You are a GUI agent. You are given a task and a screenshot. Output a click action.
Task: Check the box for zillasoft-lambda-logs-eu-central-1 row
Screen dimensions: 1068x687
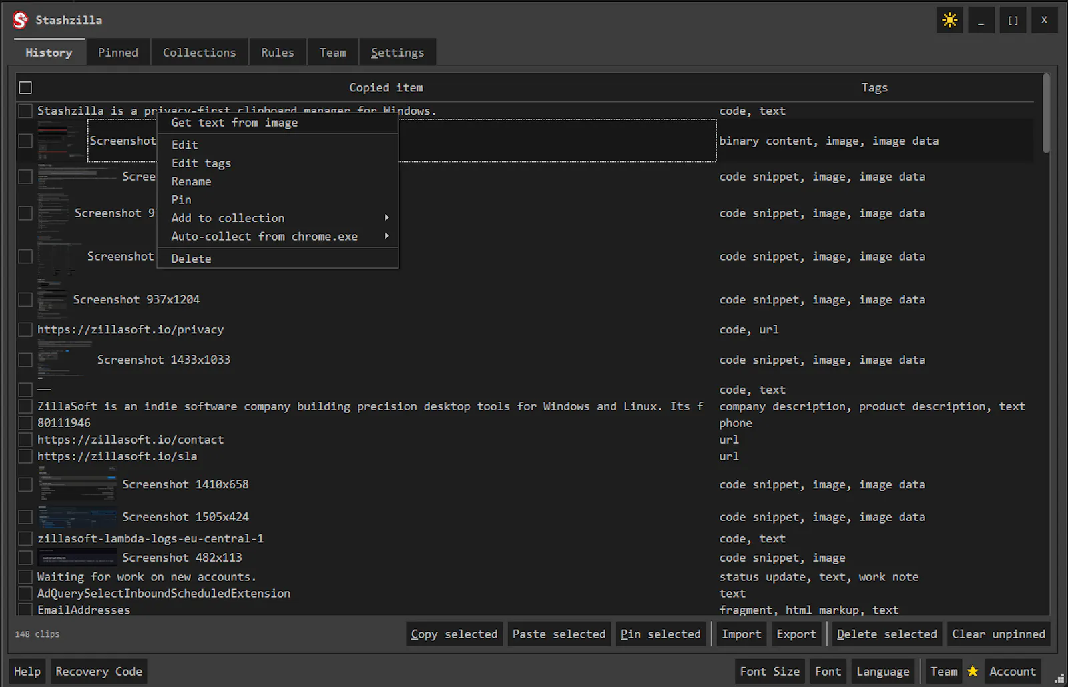(x=25, y=538)
